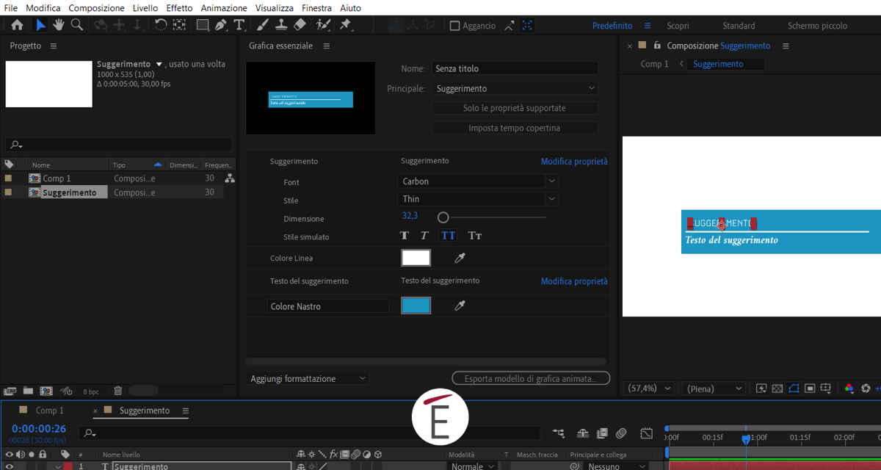Select the horizontal Type tool
The width and height of the screenshot is (881, 470).
tap(239, 25)
